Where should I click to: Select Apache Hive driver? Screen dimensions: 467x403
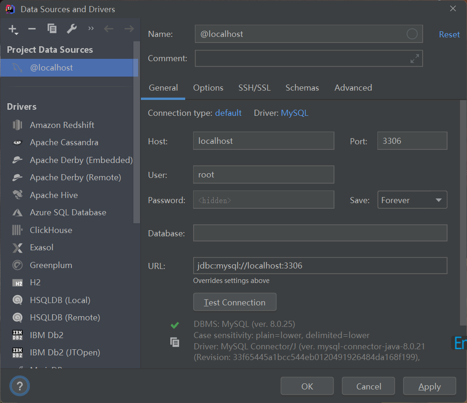click(x=54, y=195)
